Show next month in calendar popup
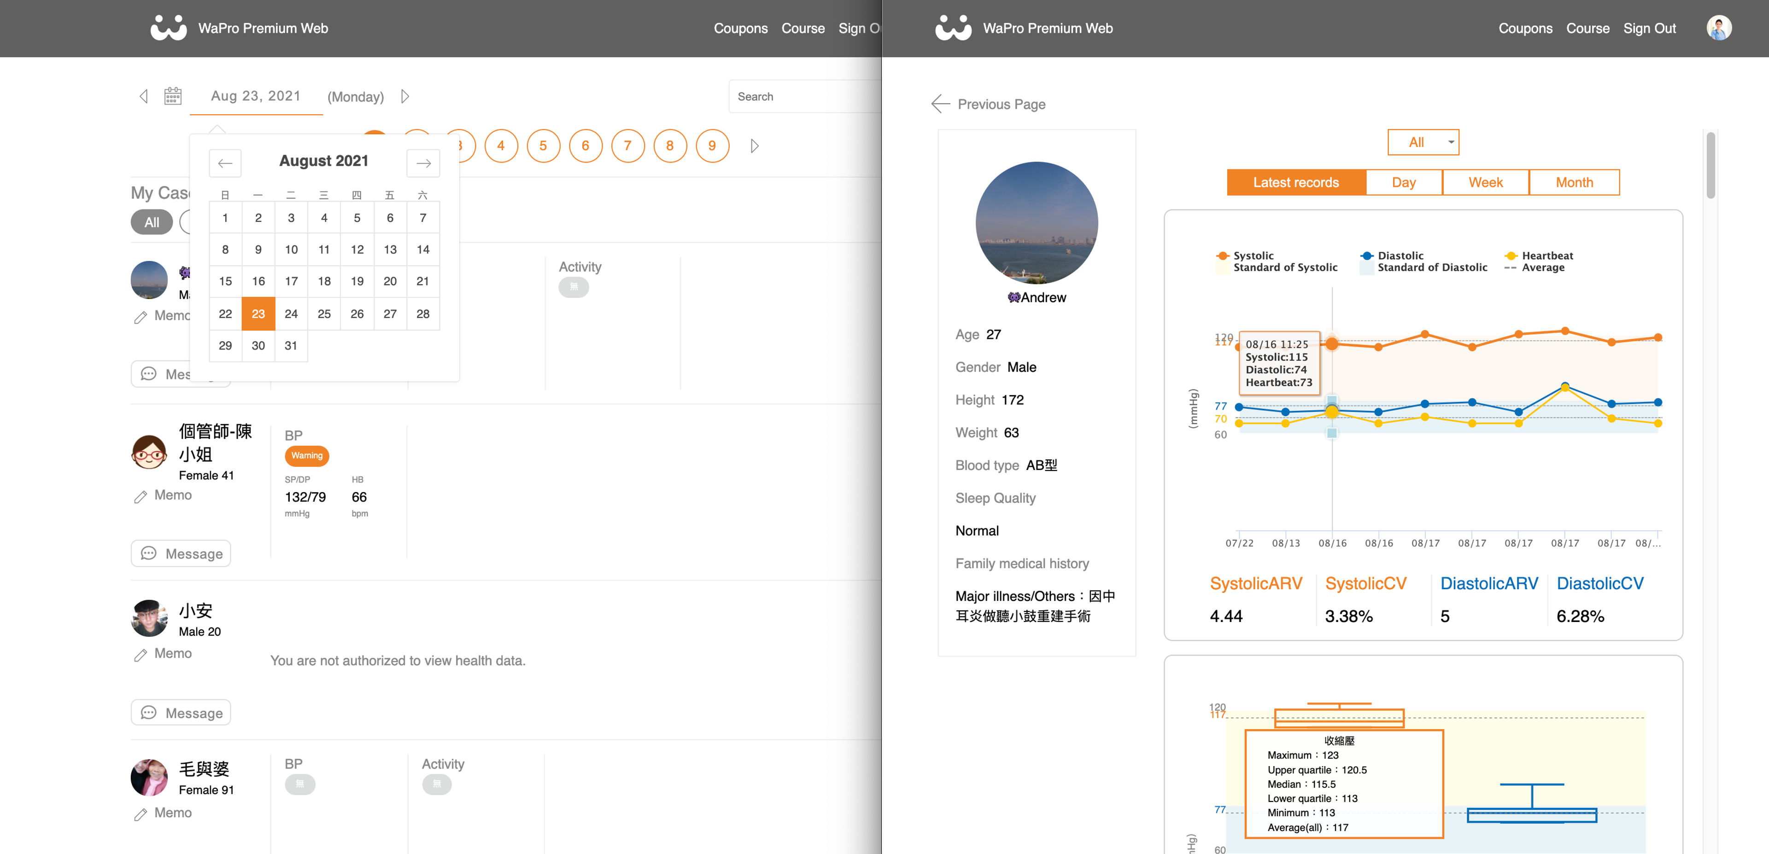 tap(423, 163)
